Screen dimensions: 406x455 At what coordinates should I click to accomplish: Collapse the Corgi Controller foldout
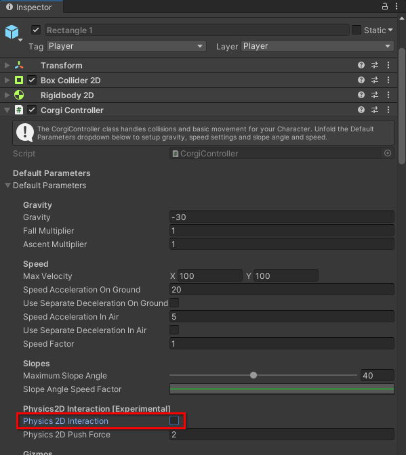click(7, 110)
